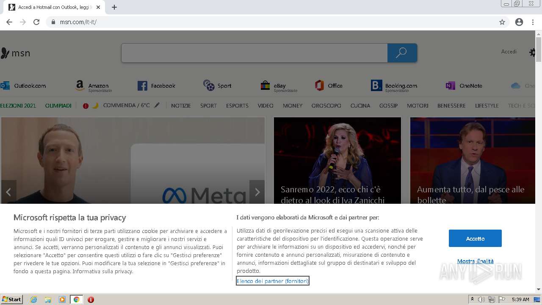Image resolution: width=542 pixels, height=305 pixels.
Task: Open the Outlook.com shortcut icon
Action: tap(5, 86)
